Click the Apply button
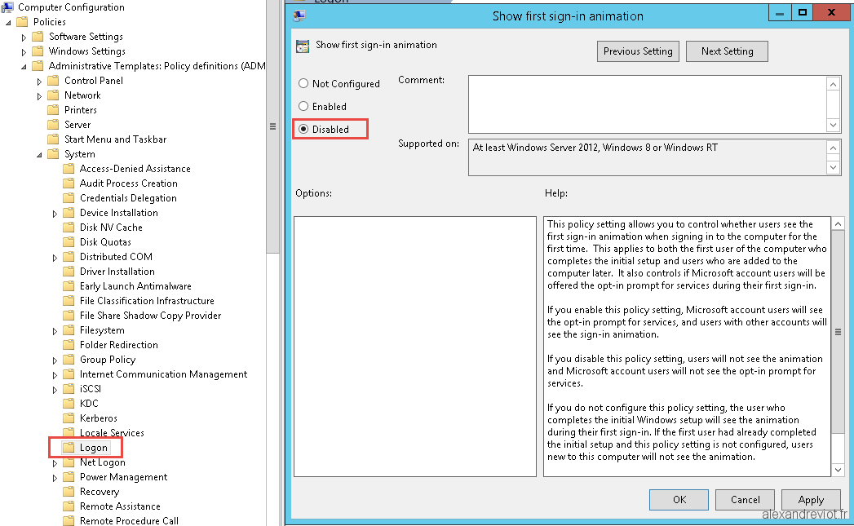Viewport: 854px width, 526px height. [x=811, y=499]
